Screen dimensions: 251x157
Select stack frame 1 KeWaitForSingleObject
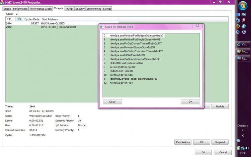(135, 40)
